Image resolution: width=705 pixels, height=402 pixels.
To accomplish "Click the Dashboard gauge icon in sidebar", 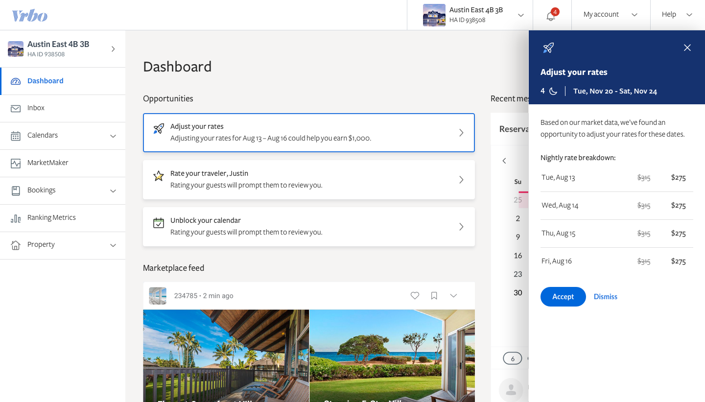I will click(16, 81).
